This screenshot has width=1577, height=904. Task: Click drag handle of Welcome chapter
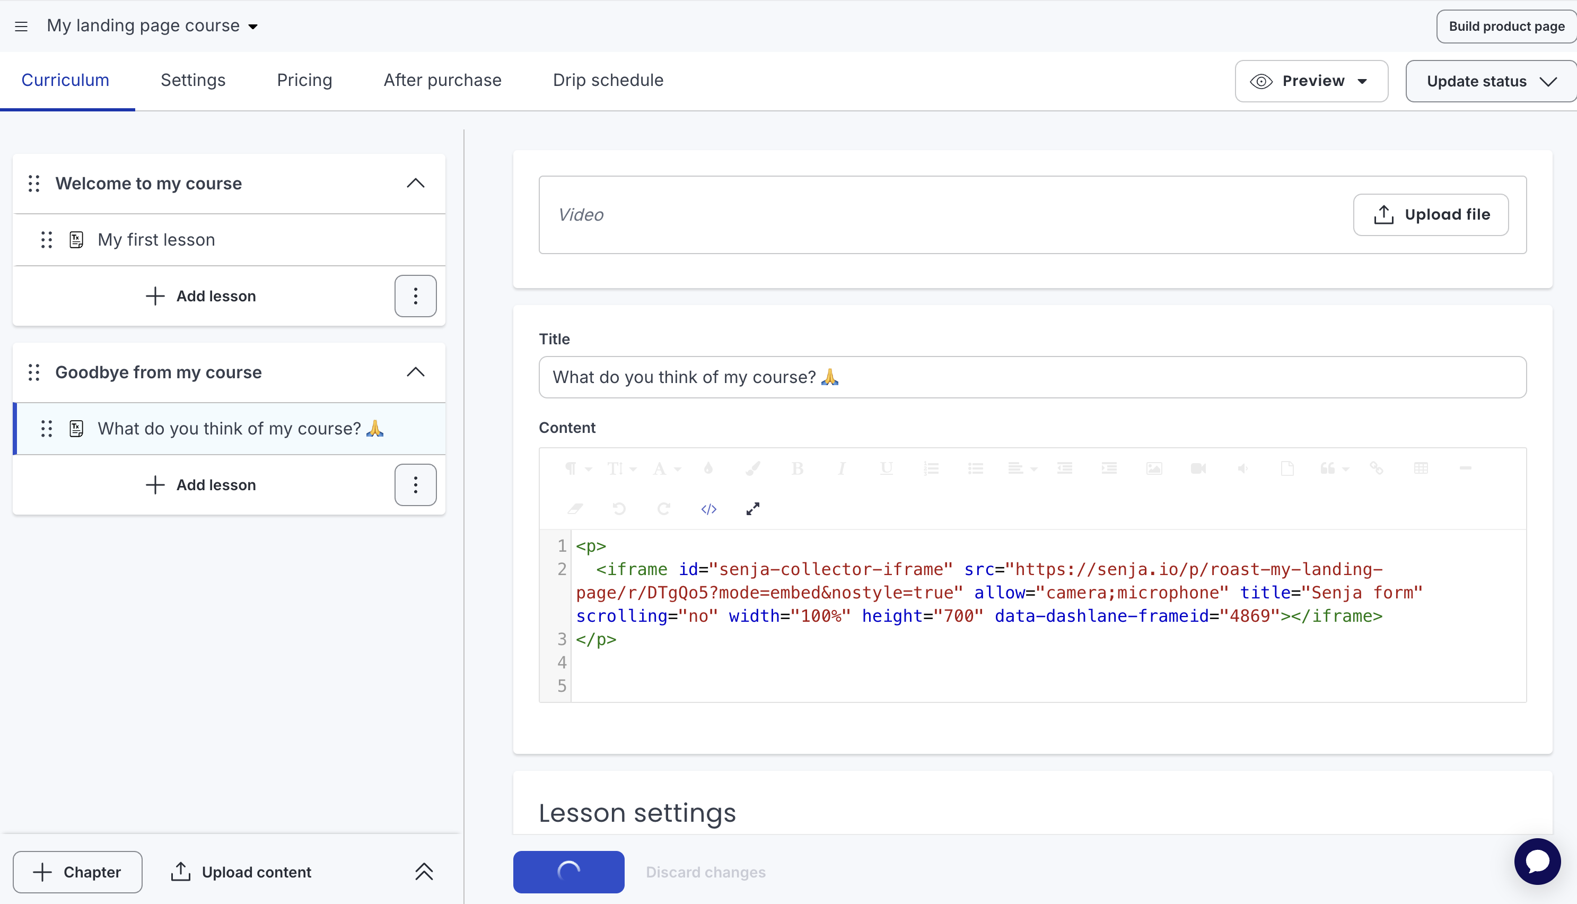[x=34, y=184]
